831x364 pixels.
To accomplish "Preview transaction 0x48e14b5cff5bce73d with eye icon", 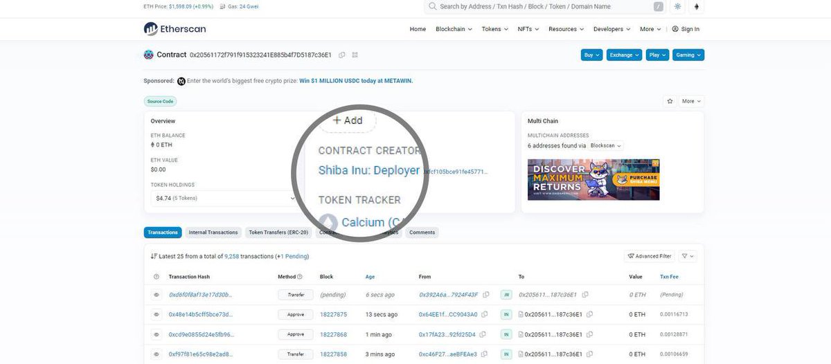I will coord(157,314).
